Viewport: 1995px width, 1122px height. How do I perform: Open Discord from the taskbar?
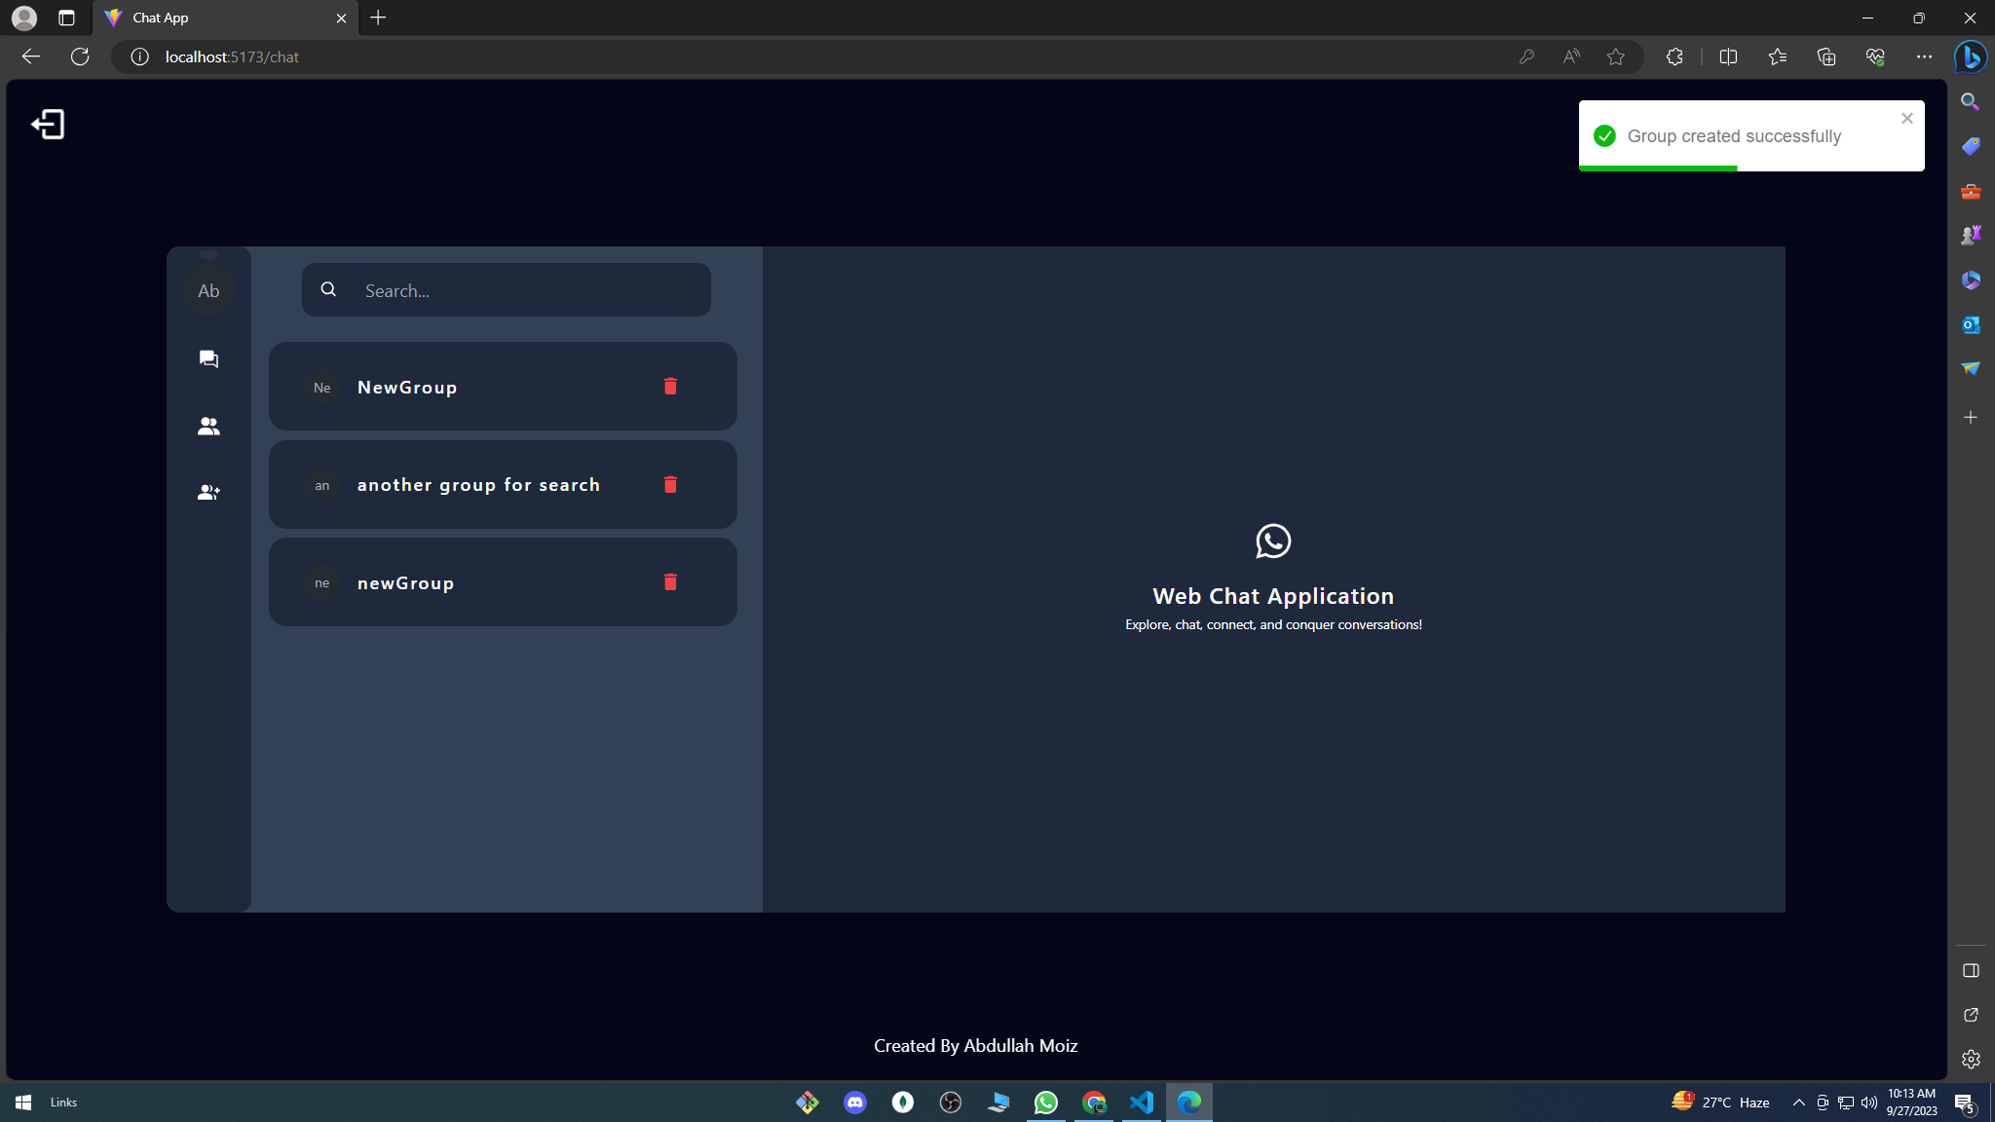[853, 1102]
